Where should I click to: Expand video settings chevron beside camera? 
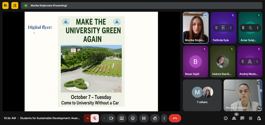tap(104, 118)
